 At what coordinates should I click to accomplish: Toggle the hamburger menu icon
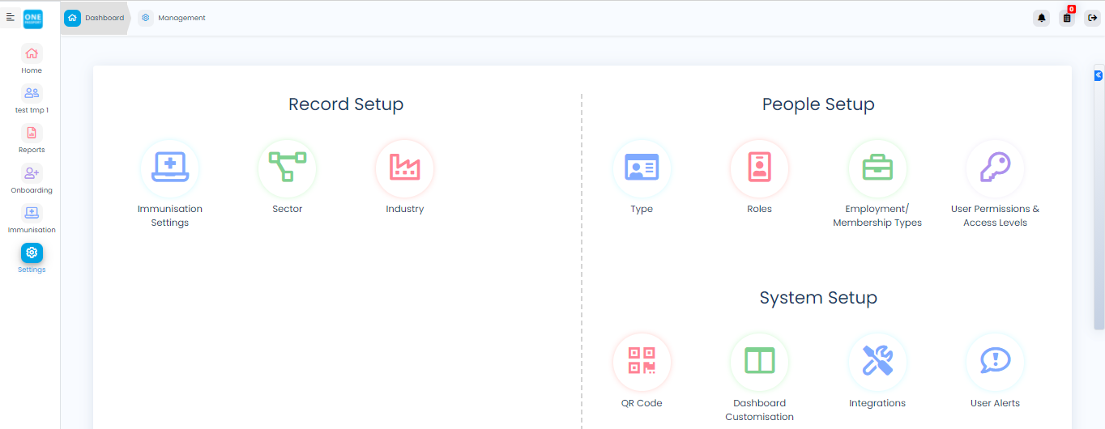coord(11,17)
